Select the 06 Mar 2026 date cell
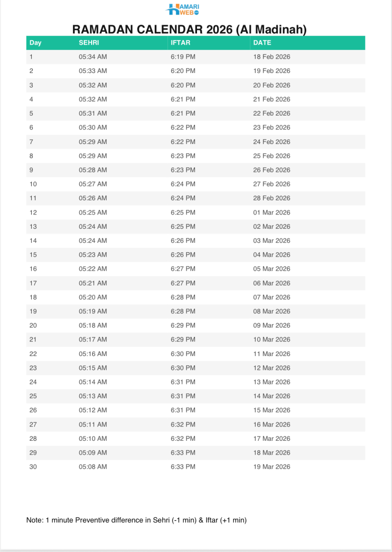This screenshot has width=392, height=552. (x=271, y=283)
